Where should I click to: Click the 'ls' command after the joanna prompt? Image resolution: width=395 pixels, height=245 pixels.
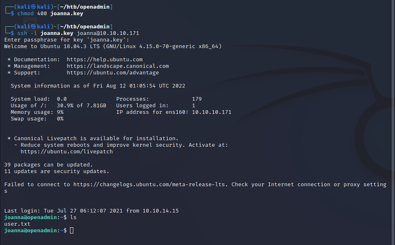73,217
